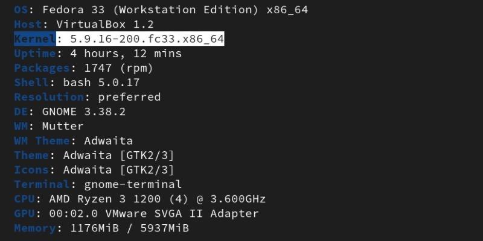Click the OS label on the first line

[21, 10]
